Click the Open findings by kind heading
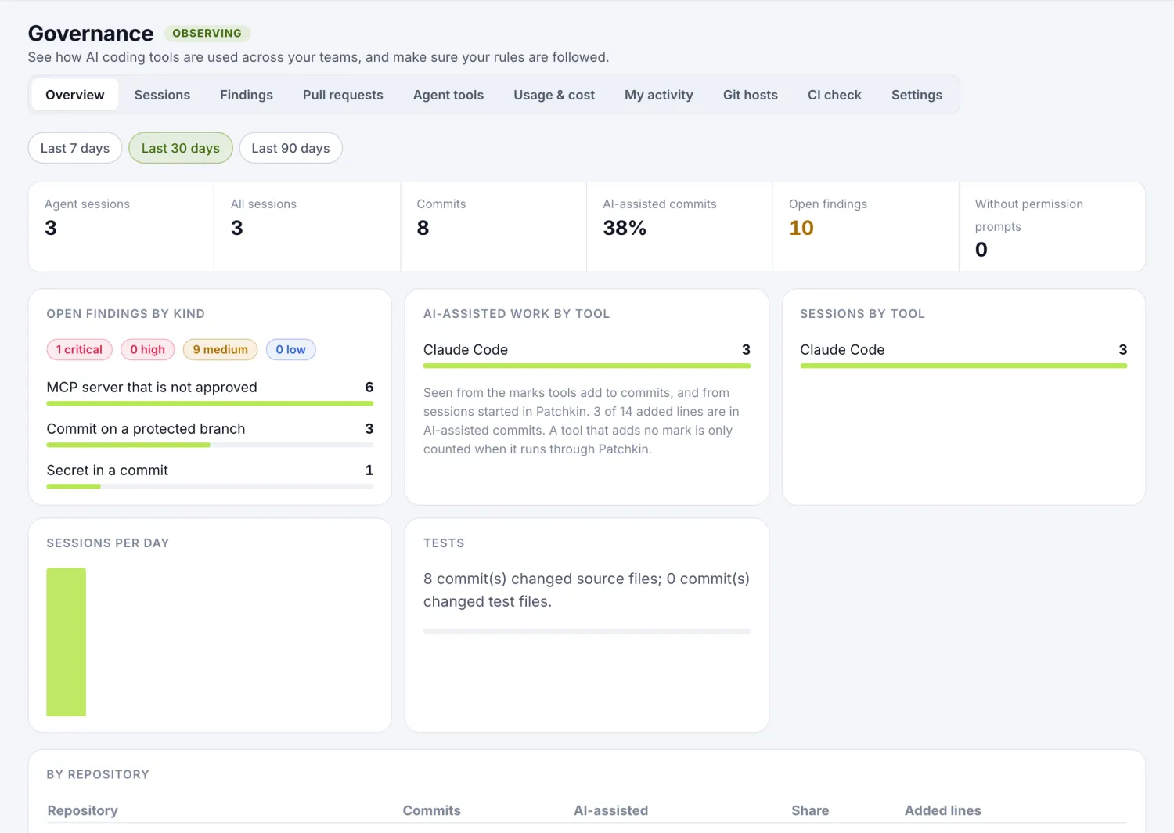This screenshot has height=833, width=1174. [125, 314]
